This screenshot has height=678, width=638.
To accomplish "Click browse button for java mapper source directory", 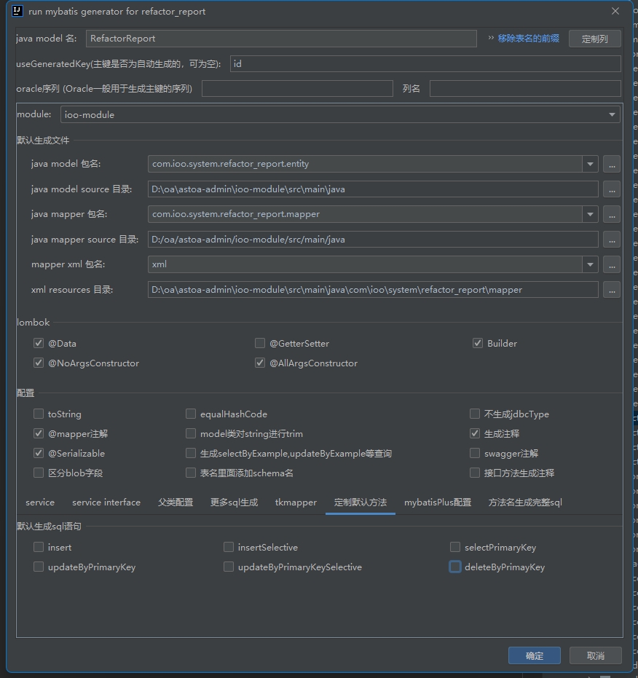I will click(x=612, y=240).
